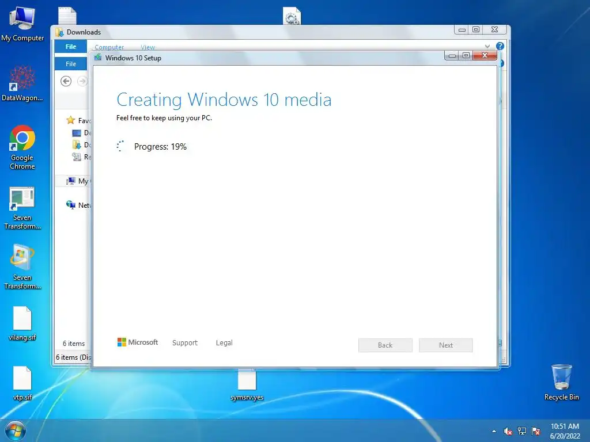Select the gear settings file icon on desktop
The height and width of the screenshot is (442, 590).
(292, 16)
